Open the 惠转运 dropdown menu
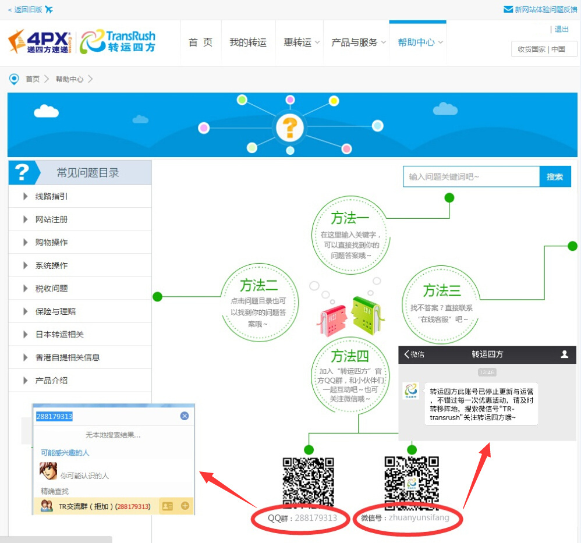 tap(301, 42)
